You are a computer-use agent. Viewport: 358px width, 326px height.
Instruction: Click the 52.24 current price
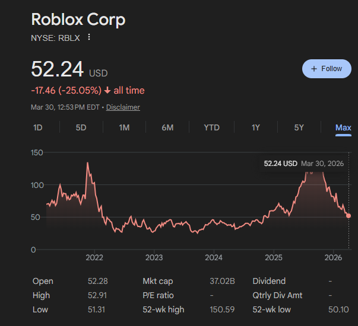(58, 69)
